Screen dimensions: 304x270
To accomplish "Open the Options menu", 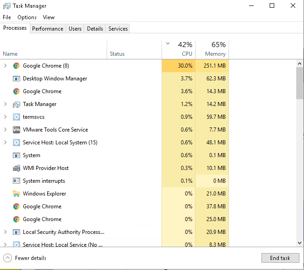I will tap(27, 17).
